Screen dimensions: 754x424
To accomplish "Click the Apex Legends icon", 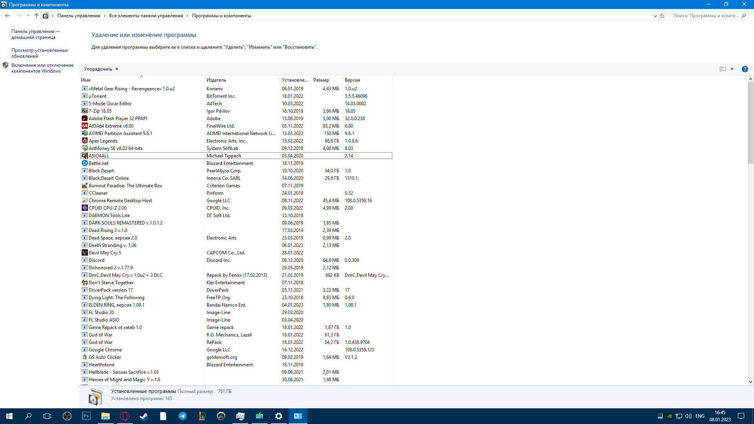I will [84, 141].
